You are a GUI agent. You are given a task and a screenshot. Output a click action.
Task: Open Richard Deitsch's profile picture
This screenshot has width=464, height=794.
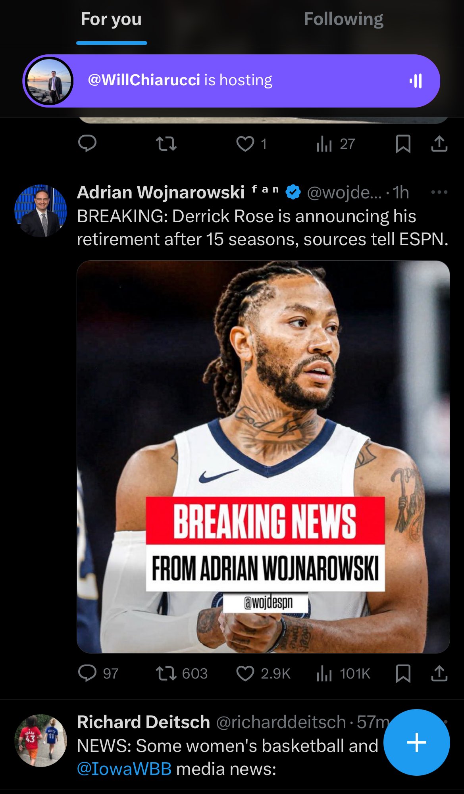(40, 740)
